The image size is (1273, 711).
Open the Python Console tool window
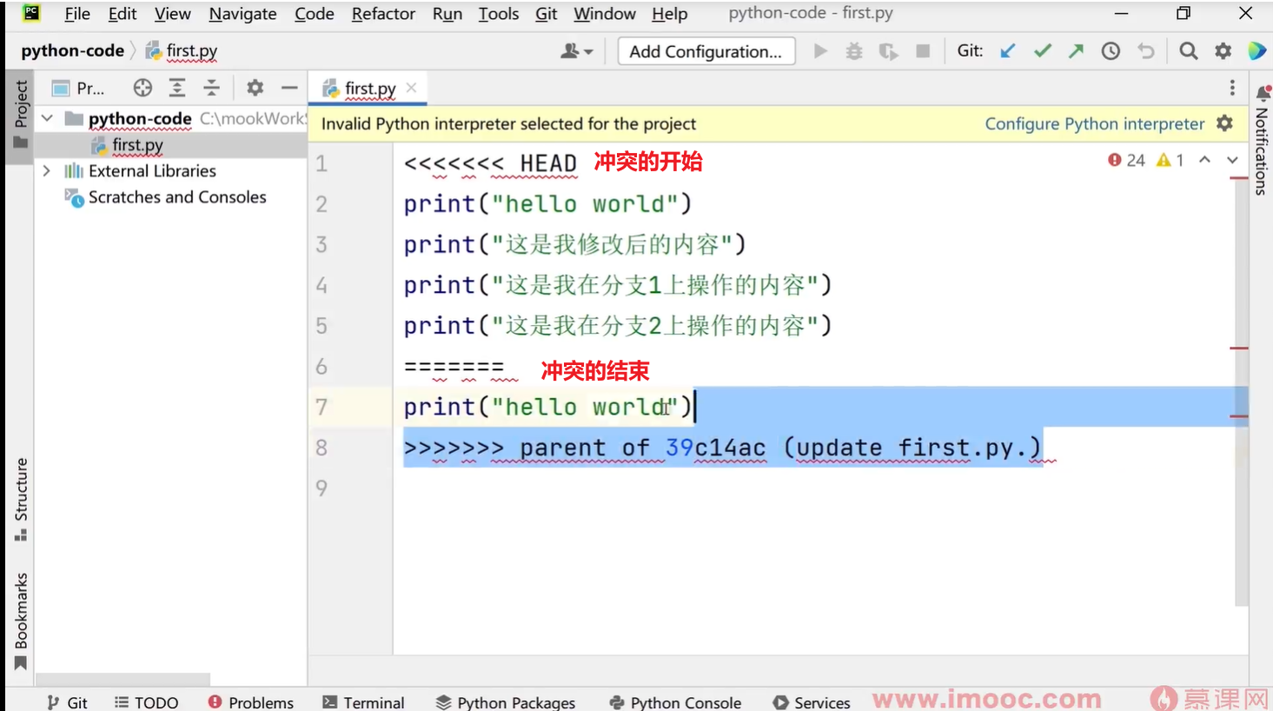tap(676, 701)
